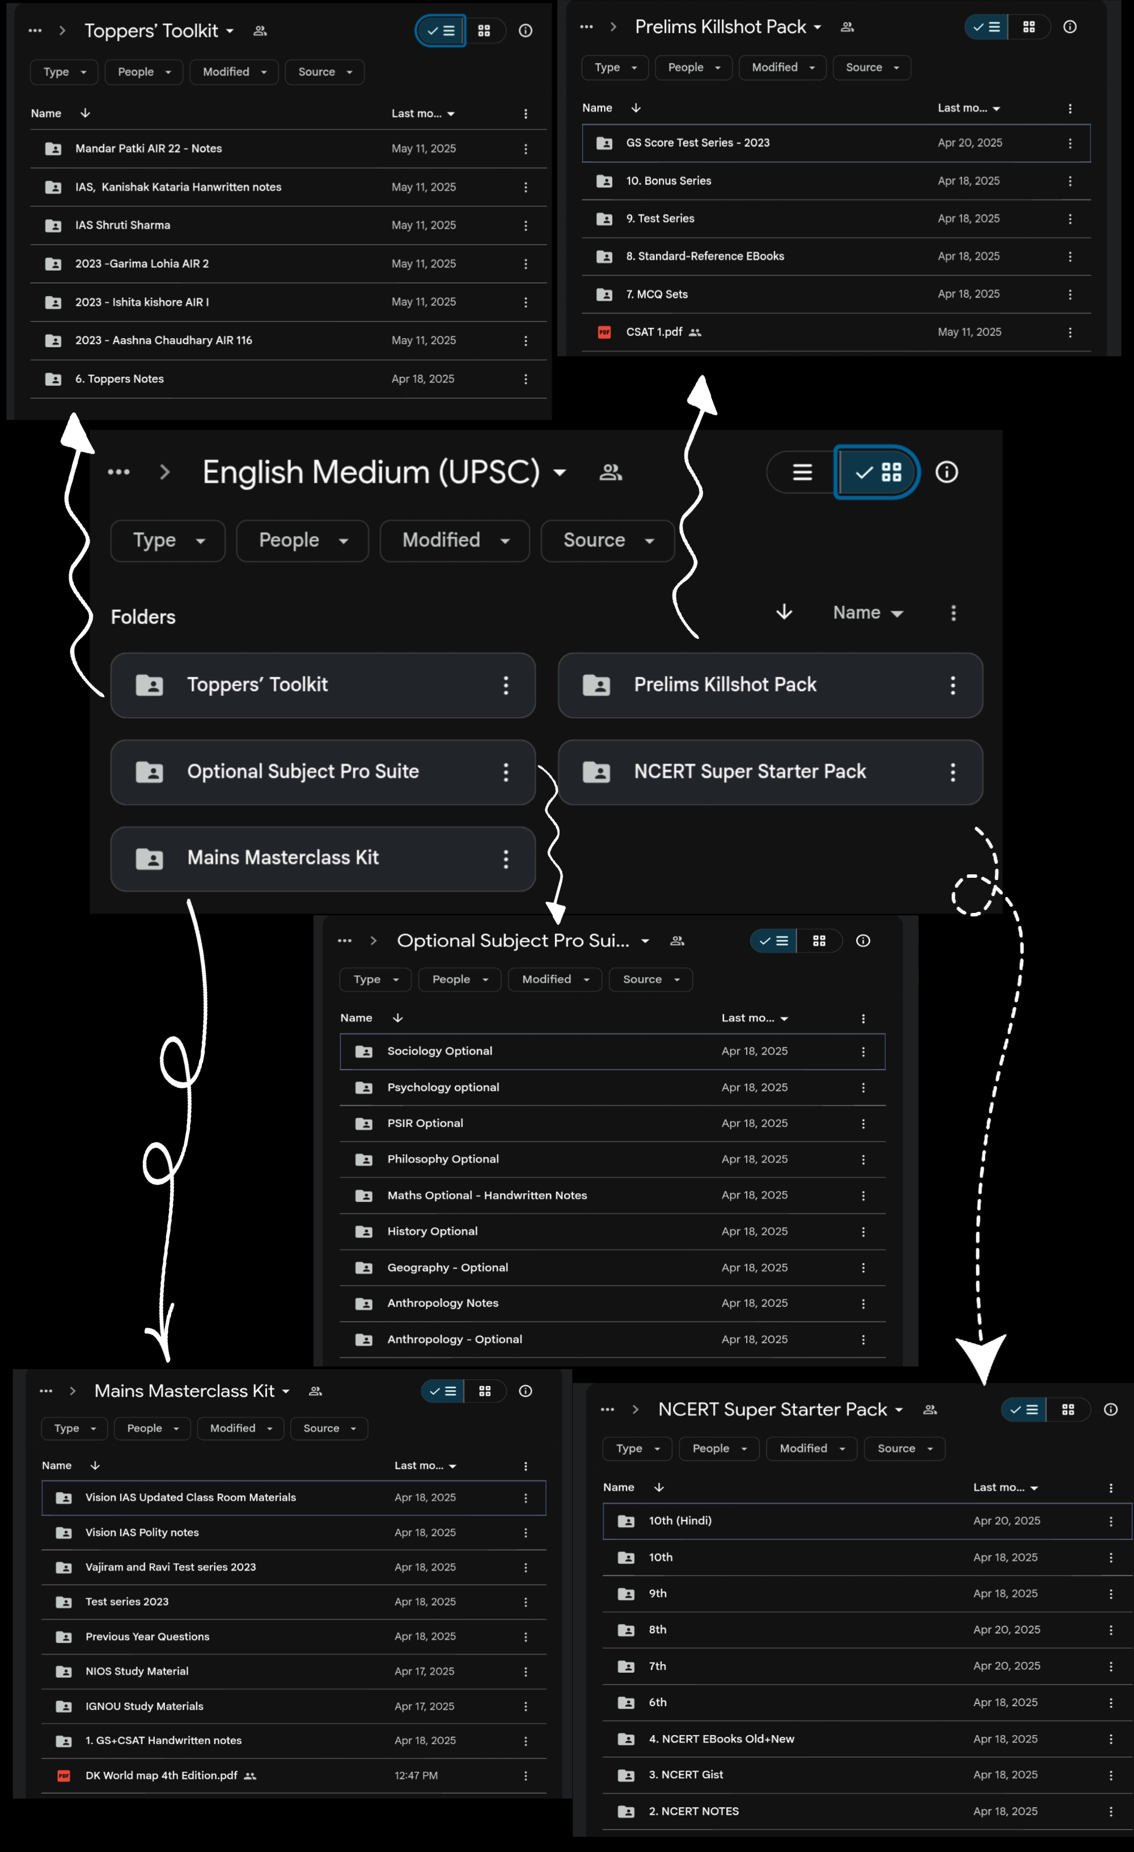This screenshot has height=1852, width=1134.
Task: Open more options for the NCERT Super Starter Pack card
Action: 952,772
